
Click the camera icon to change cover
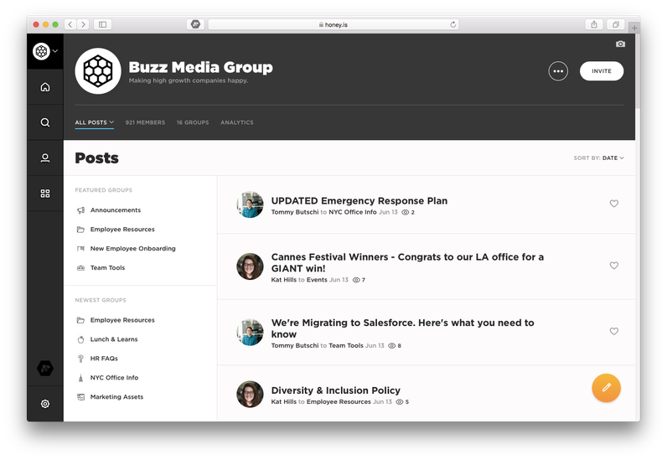620,44
